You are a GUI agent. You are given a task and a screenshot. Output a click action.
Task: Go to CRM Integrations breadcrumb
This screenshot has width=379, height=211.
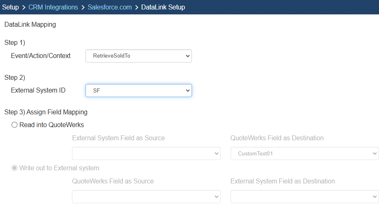[x=53, y=7]
